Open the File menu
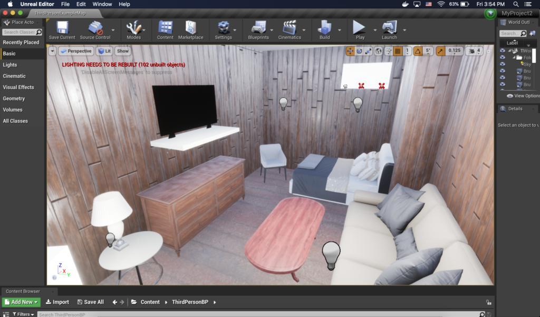Viewport: 540px width, 317px height. tap(65, 4)
